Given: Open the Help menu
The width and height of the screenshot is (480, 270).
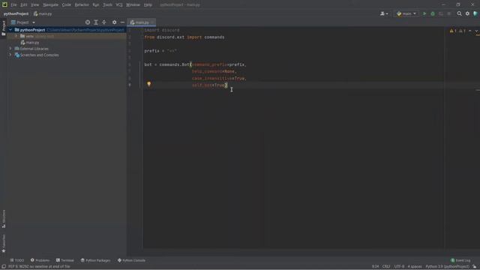Looking at the screenshot, I should (148, 5).
